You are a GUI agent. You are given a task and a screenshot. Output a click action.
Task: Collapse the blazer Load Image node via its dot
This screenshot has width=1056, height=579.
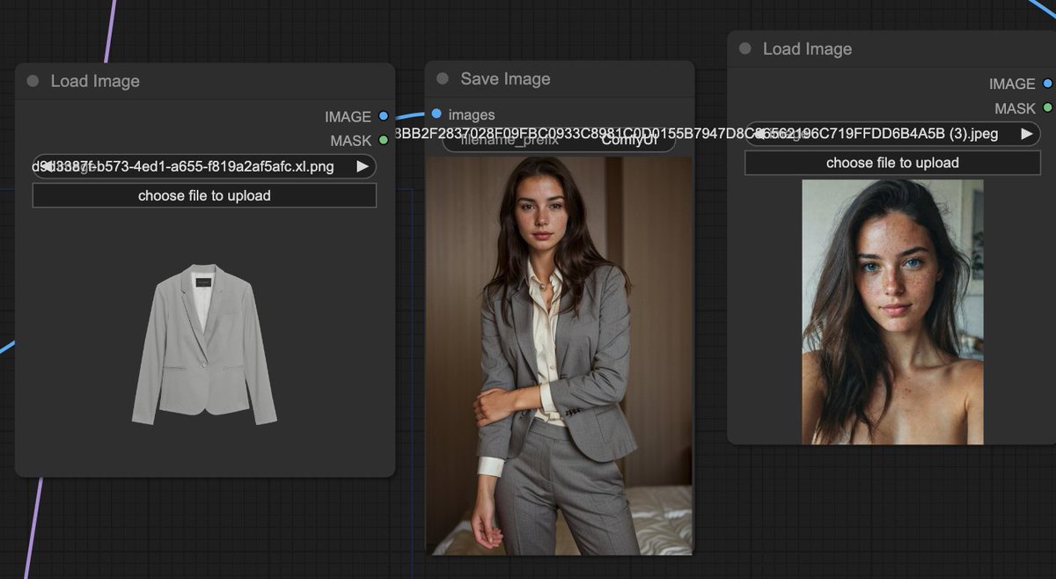click(x=33, y=81)
